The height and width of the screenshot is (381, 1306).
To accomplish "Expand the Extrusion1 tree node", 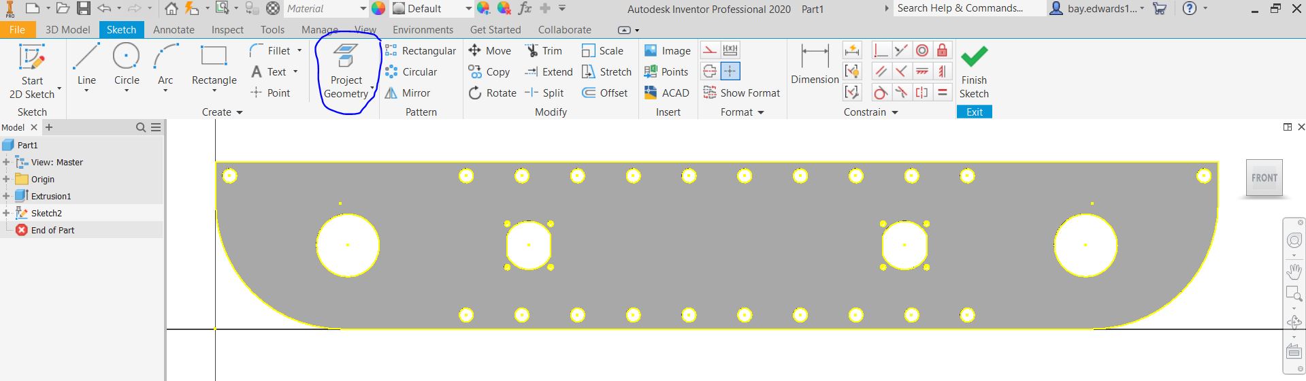I will 6,196.
